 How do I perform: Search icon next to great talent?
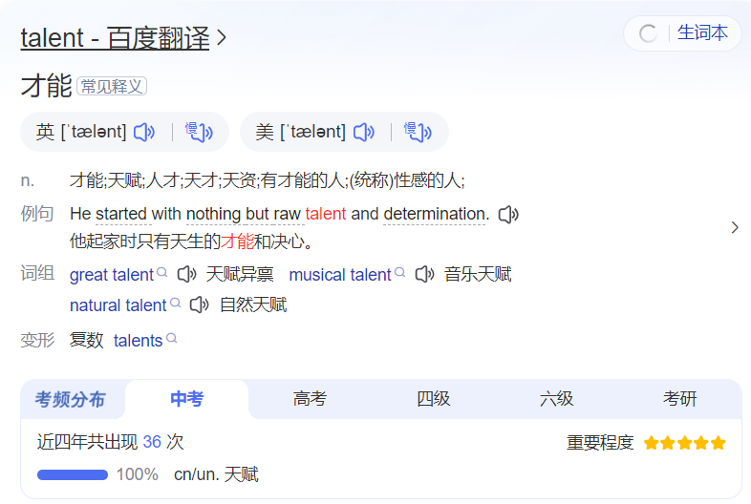click(x=162, y=272)
